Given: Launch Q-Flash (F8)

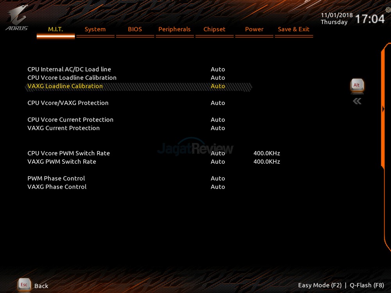Looking at the screenshot, I should 367,286.
